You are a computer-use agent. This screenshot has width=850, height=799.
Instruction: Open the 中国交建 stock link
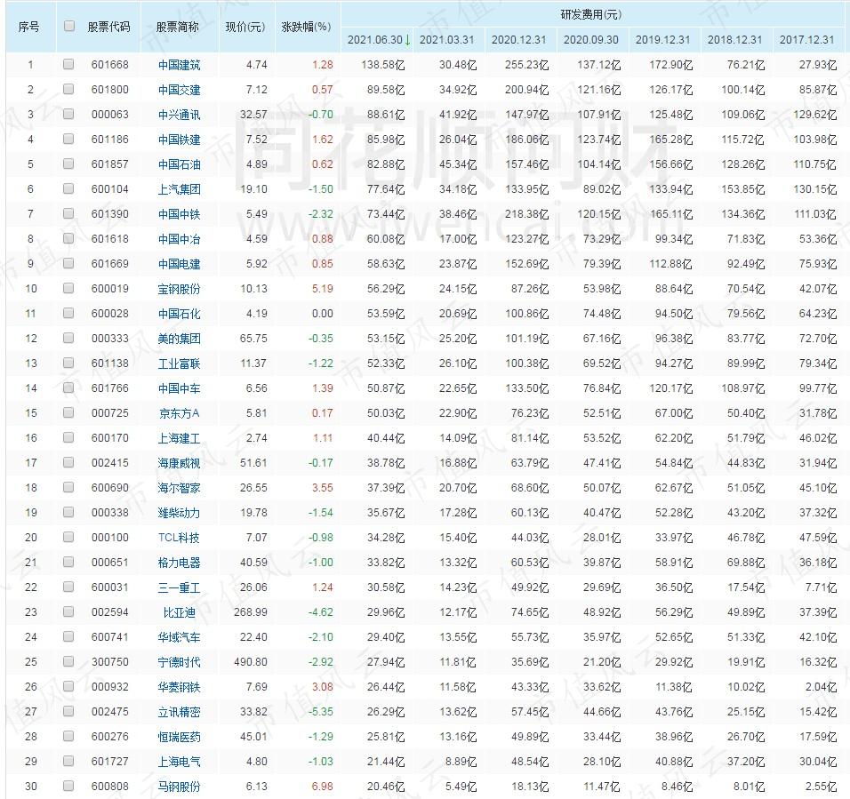179,90
